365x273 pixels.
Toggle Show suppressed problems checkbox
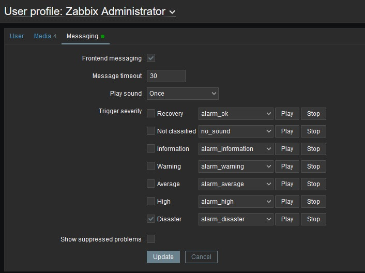click(151, 239)
